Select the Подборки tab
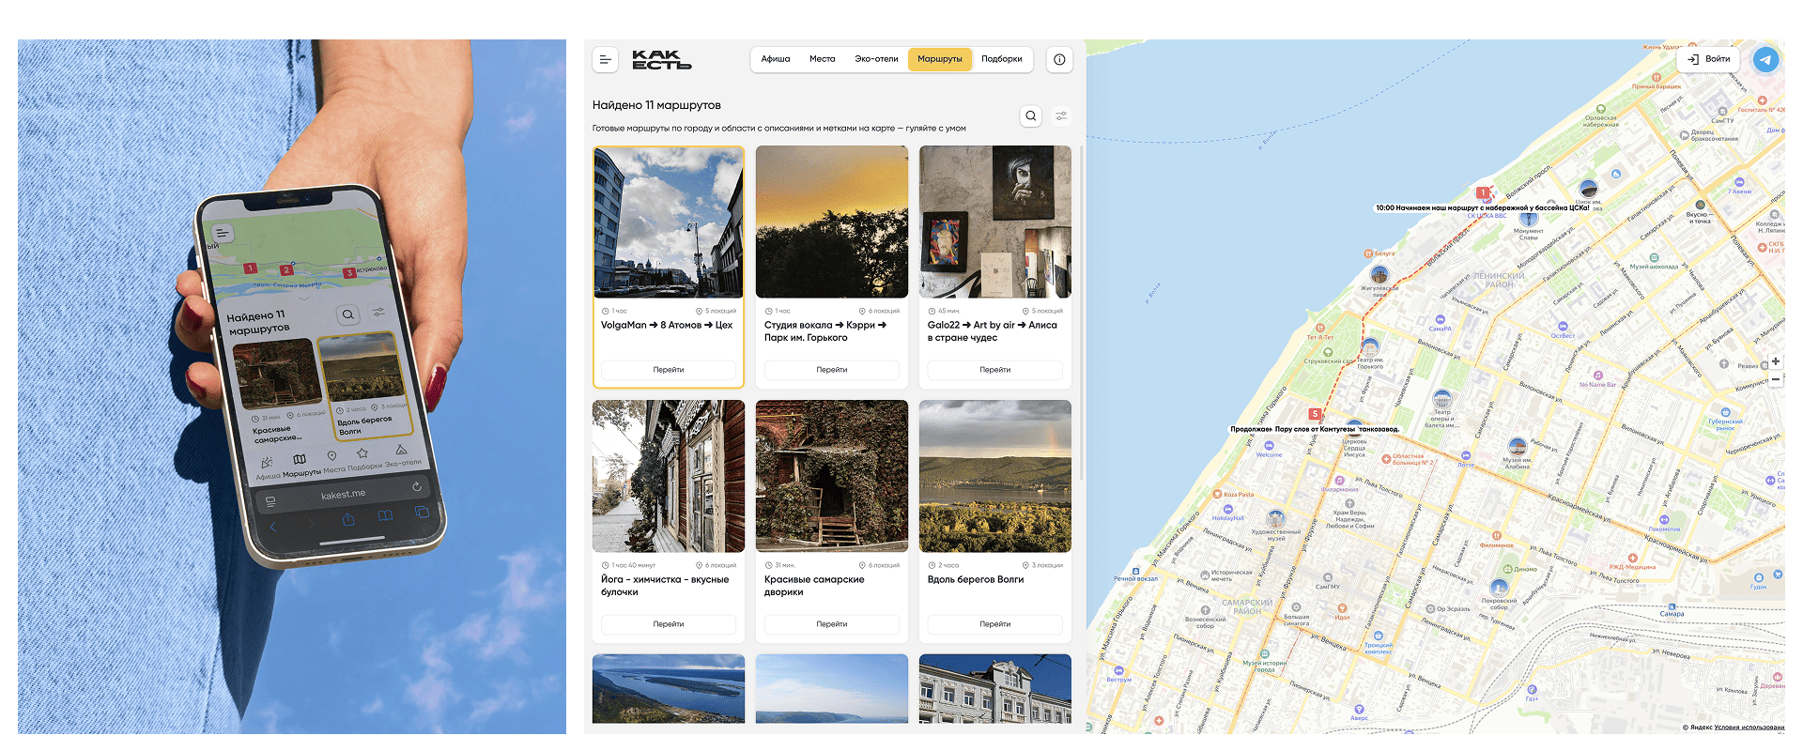 pos(1001,59)
